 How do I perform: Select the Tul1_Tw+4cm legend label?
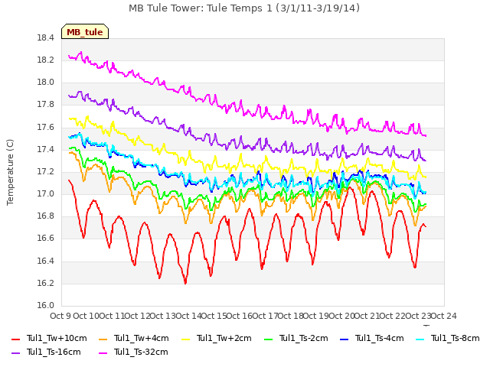coord(141,338)
